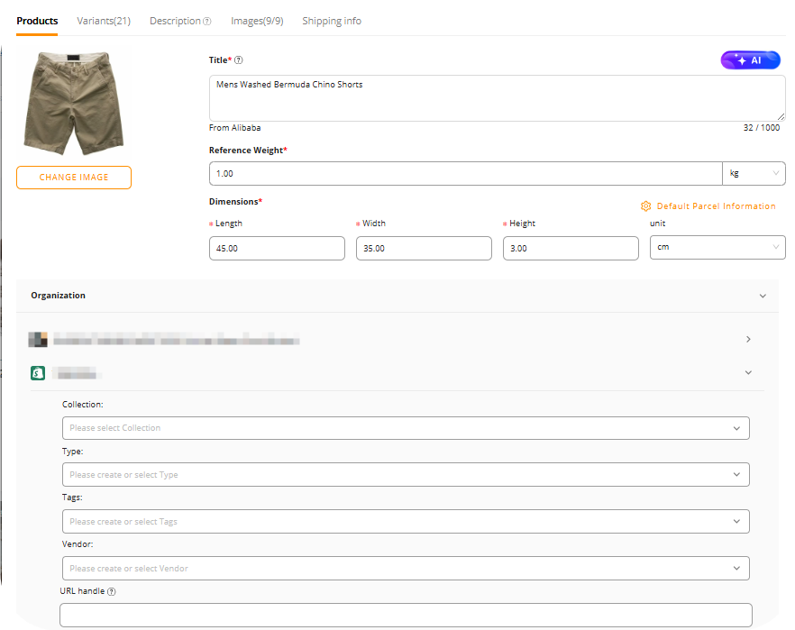Click the Description tab help icon
This screenshot has width=795, height=630.
pos(207,22)
